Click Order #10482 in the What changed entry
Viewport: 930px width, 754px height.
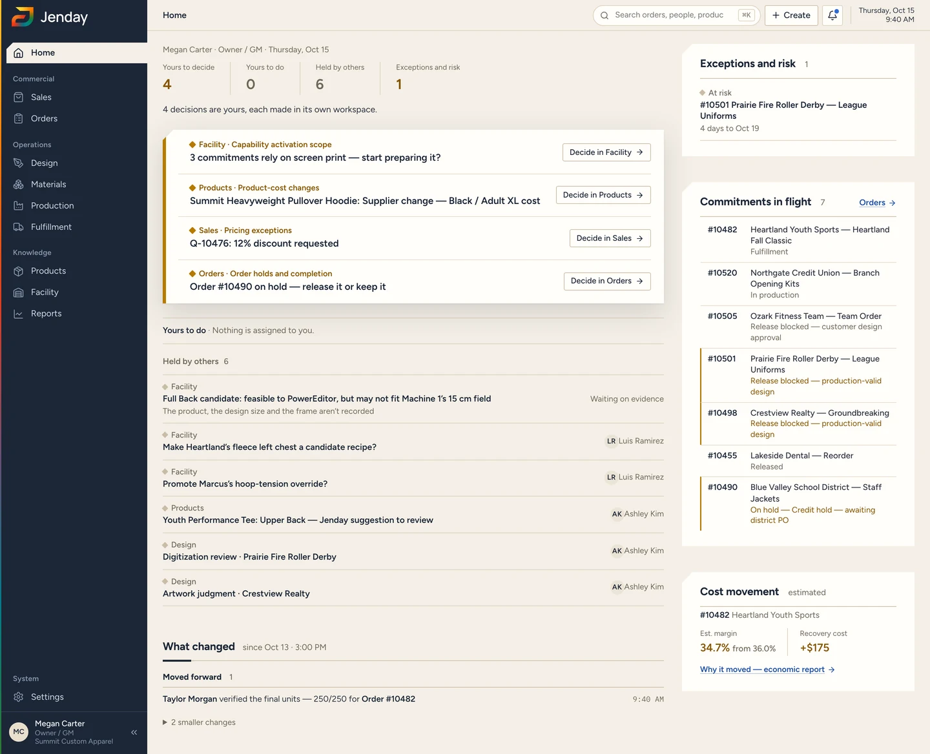pos(388,699)
